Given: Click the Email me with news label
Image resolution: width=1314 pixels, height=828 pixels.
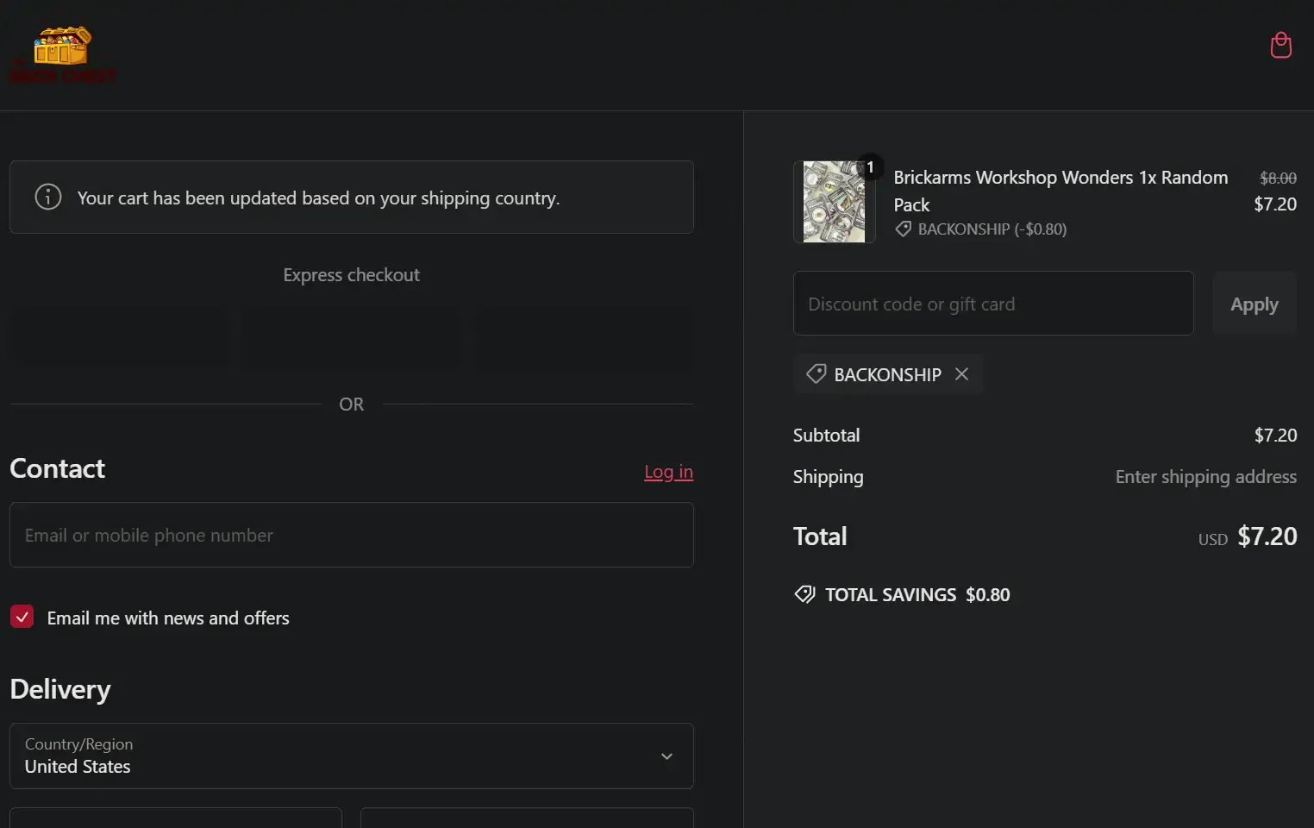Looking at the screenshot, I should [x=168, y=618].
